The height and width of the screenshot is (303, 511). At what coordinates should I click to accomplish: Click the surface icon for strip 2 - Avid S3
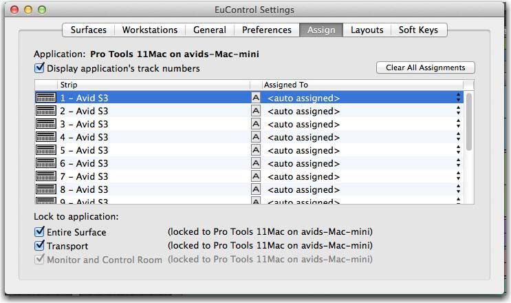45,111
